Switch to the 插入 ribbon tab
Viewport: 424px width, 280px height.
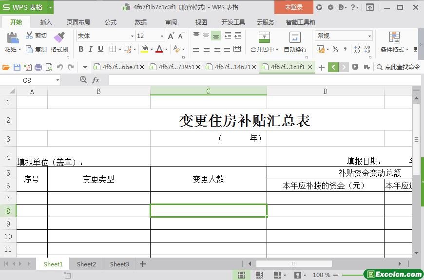pos(46,22)
